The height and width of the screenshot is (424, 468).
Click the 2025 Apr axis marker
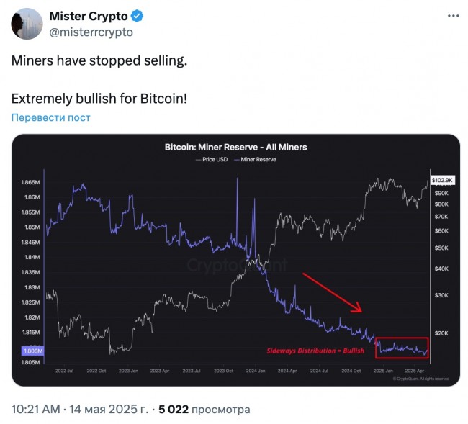(x=415, y=371)
